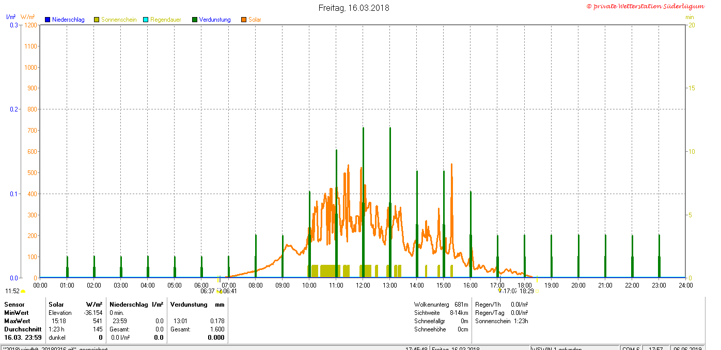Click the sunset marker icon near 17:07
Image resolution: width=721 pixels, height=350 pixels.
pyautogui.click(x=499, y=291)
